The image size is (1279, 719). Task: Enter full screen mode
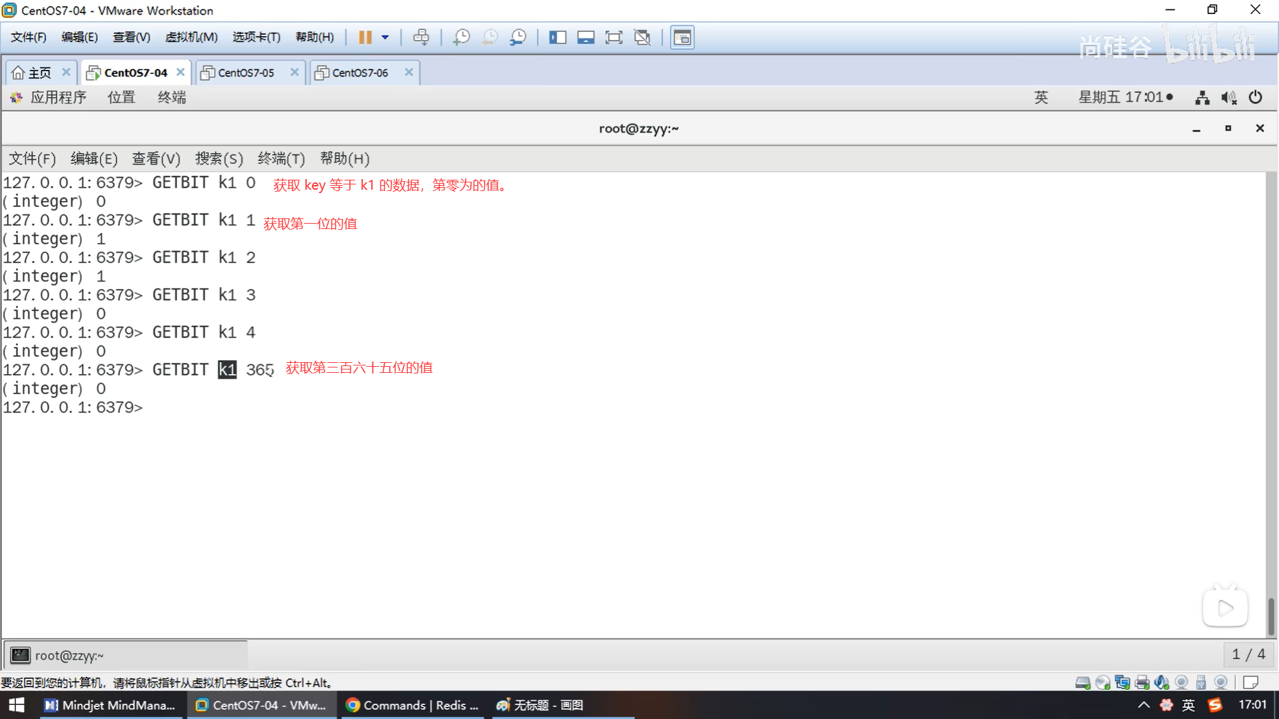614,37
